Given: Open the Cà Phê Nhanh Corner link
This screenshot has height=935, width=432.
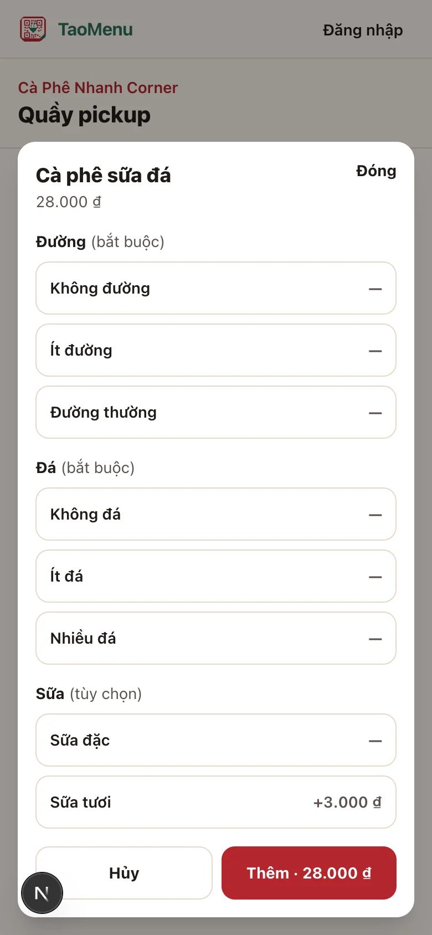Looking at the screenshot, I should coord(98,88).
